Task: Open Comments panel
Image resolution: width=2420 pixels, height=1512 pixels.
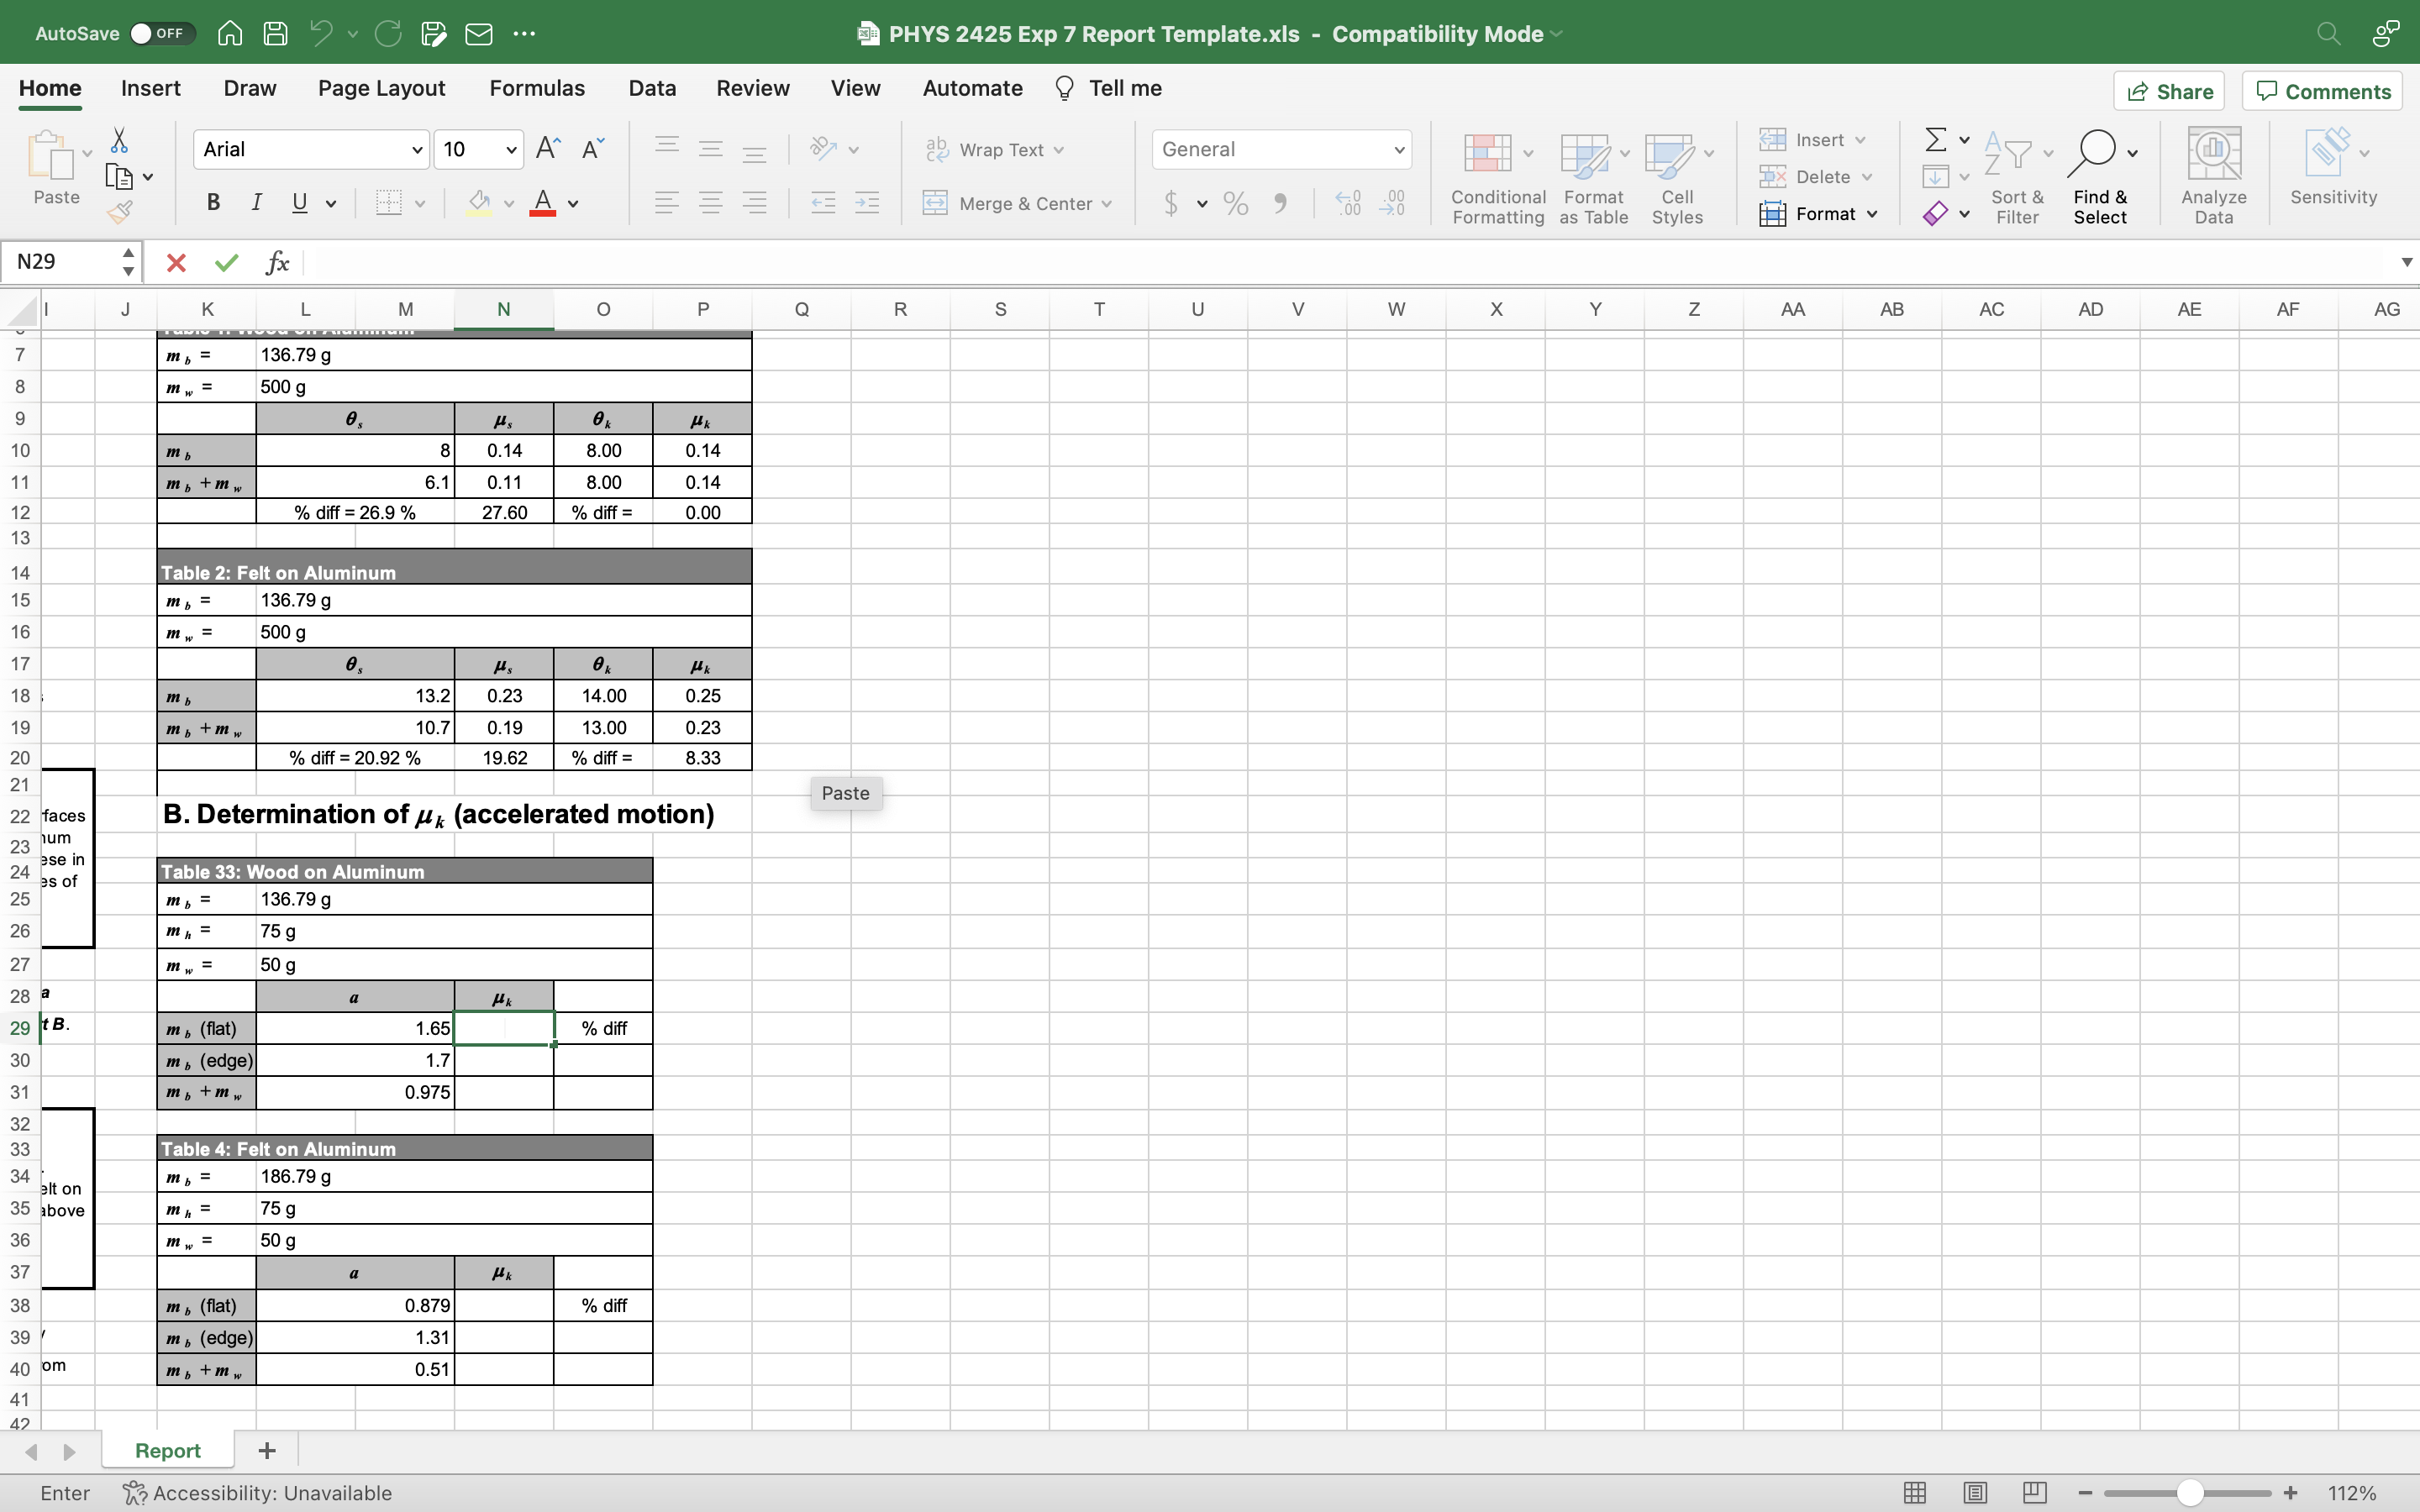Action: (2322, 90)
